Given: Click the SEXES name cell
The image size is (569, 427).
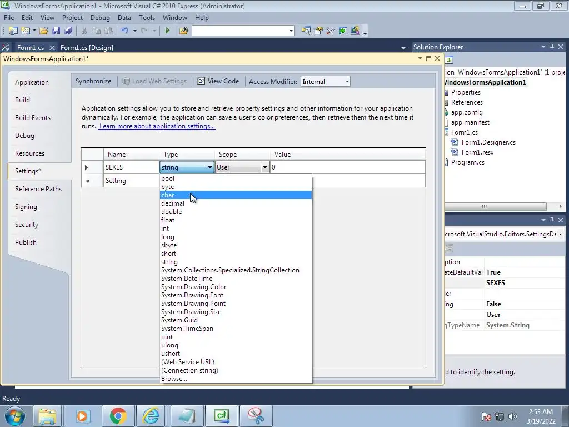Looking at the screenshot, I should [x=131, y=167].
